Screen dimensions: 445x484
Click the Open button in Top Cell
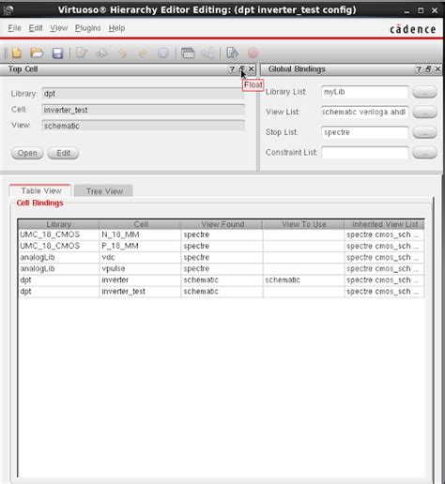click(27, 153)
